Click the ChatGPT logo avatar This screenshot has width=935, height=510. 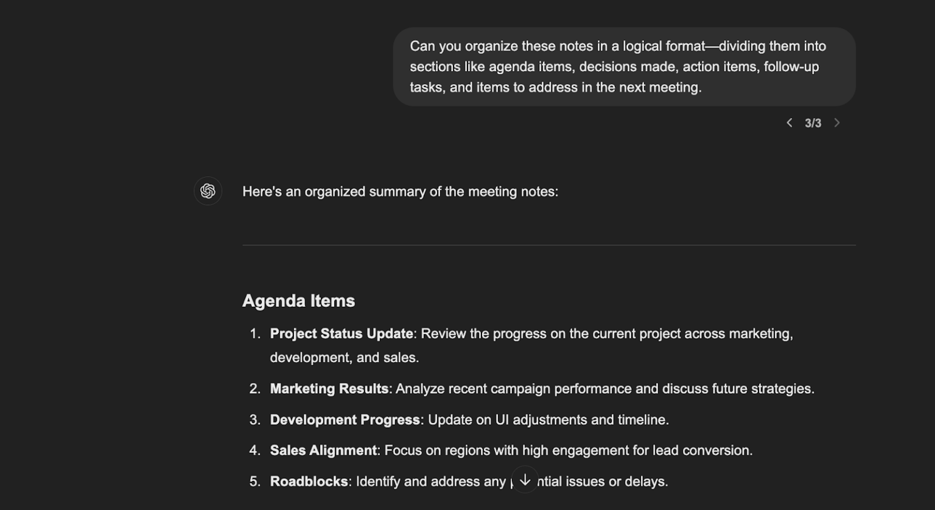pos(208,190)
